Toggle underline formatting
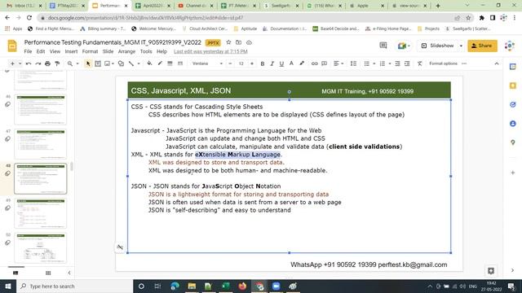522x293 pixels. click(281, 63)
